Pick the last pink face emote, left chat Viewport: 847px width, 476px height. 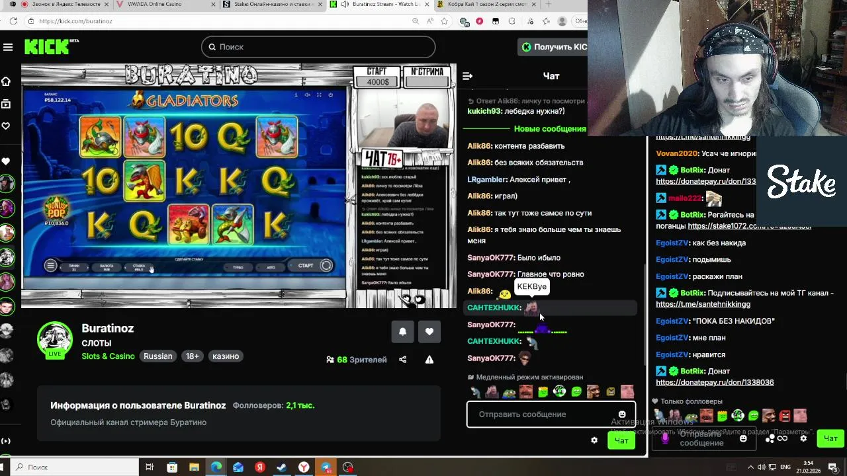(627, 392)
